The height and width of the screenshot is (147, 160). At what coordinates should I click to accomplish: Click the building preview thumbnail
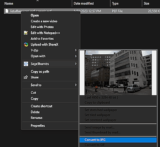(118, 73)
